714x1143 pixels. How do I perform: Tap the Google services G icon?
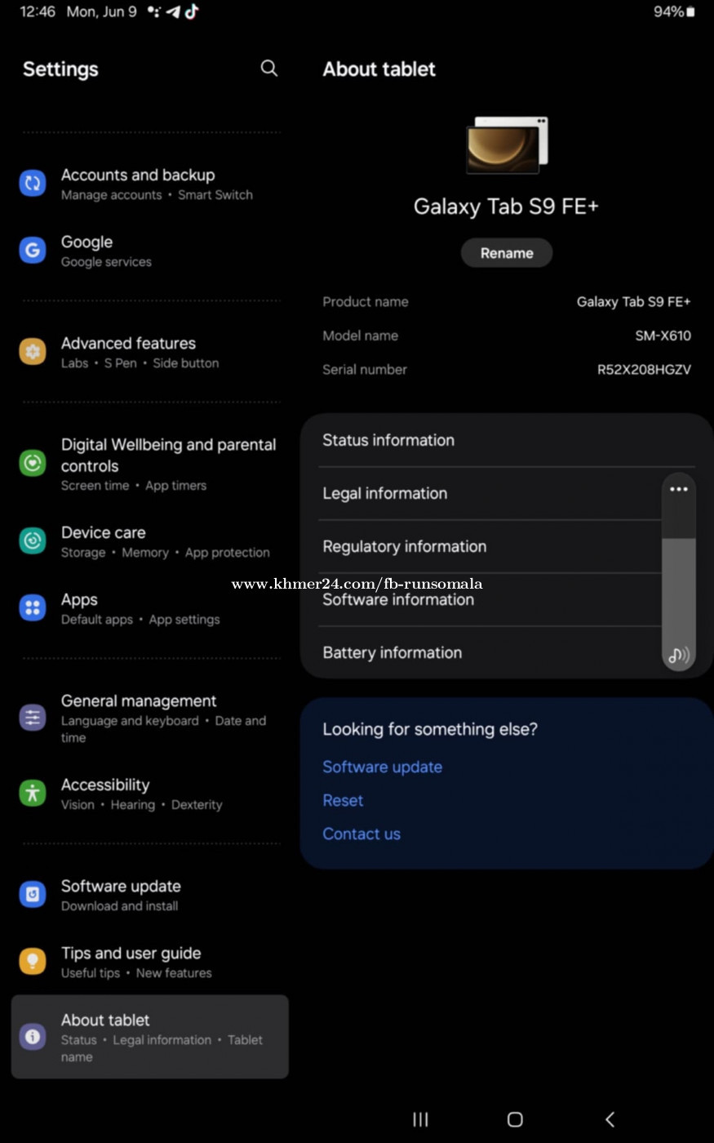(x=33, y=250)
